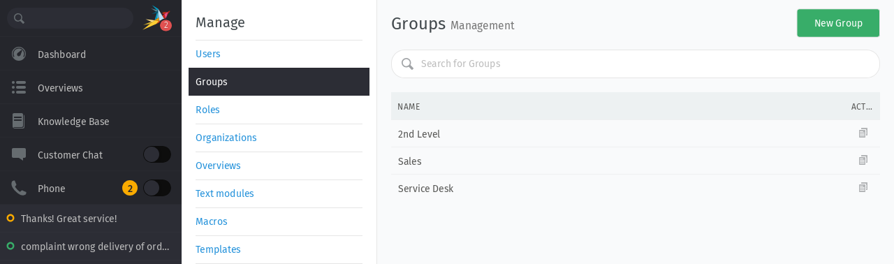894x264 pixels.
Task: Toggle the Customer Chat switch
Action: [x=157, y=154]
